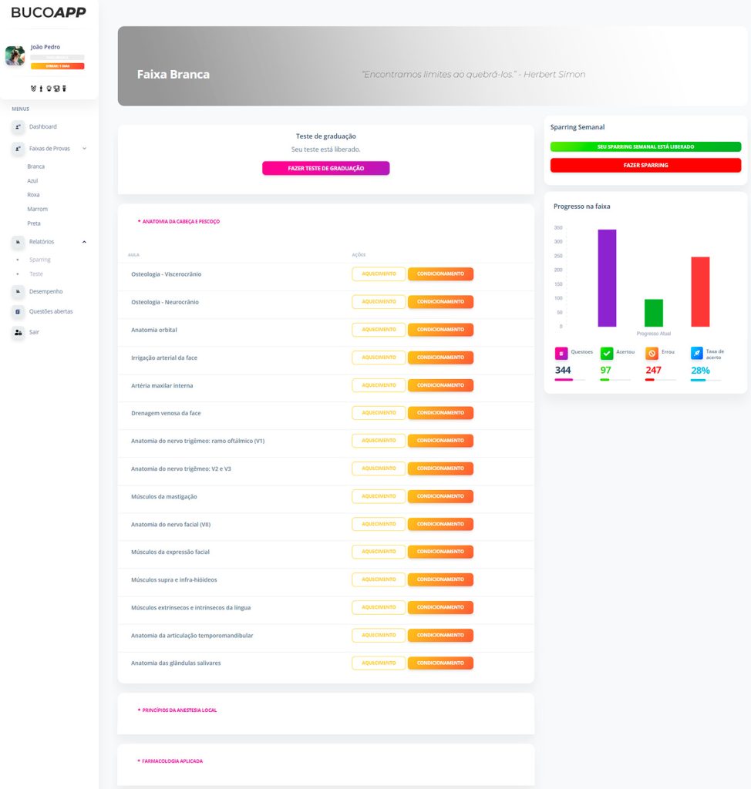The width and height of the screenshot is (751, 789).
Task: Open the Sparring report menu item
Action: point(39,260)
